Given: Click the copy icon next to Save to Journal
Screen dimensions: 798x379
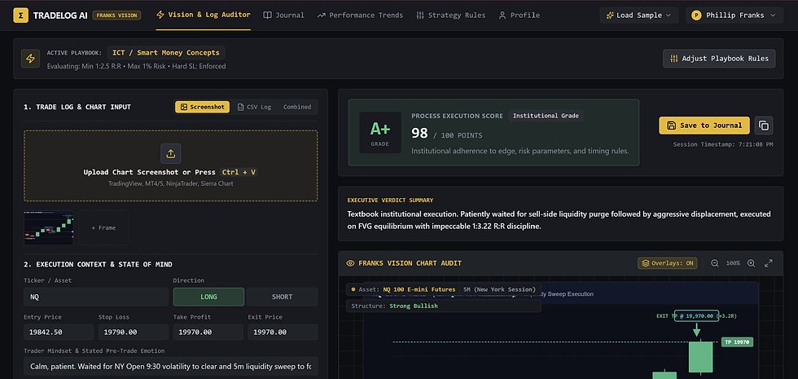Looking at the screenshot, I should pos(764,126).
